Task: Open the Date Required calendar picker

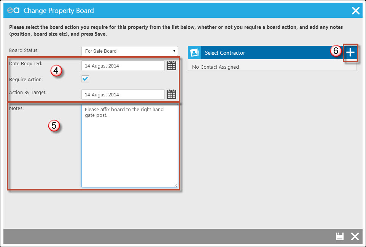Action: coord(171,66)
